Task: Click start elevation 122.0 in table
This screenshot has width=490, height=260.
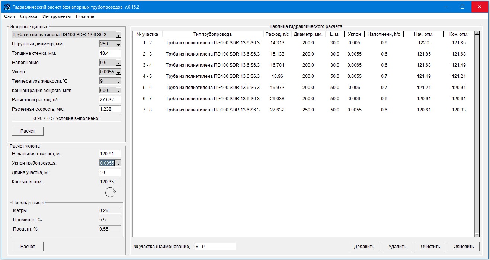Action: tap(424, 43)
